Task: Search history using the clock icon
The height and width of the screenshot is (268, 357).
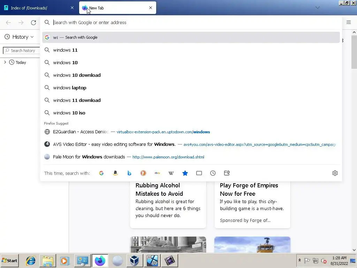Action: (213, 173)
